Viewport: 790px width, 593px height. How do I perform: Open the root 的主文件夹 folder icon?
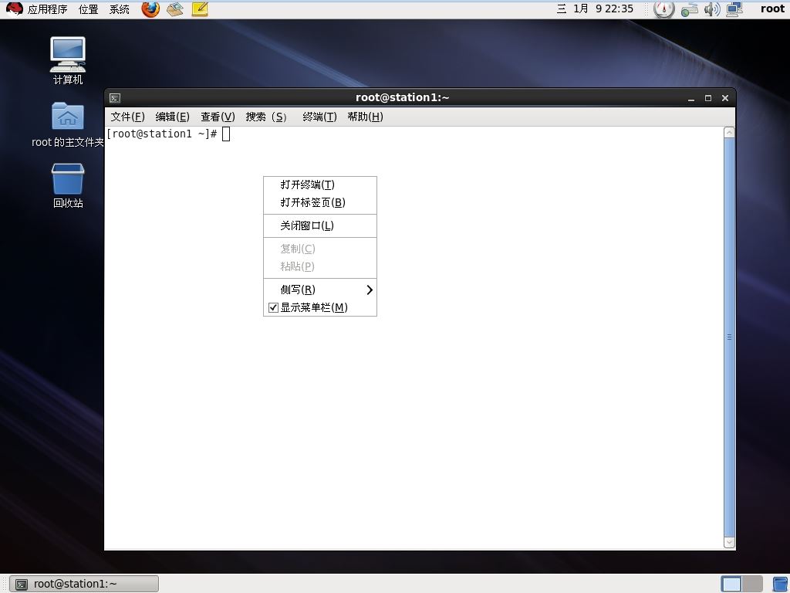pyautogui.click(x=68, y=124)
